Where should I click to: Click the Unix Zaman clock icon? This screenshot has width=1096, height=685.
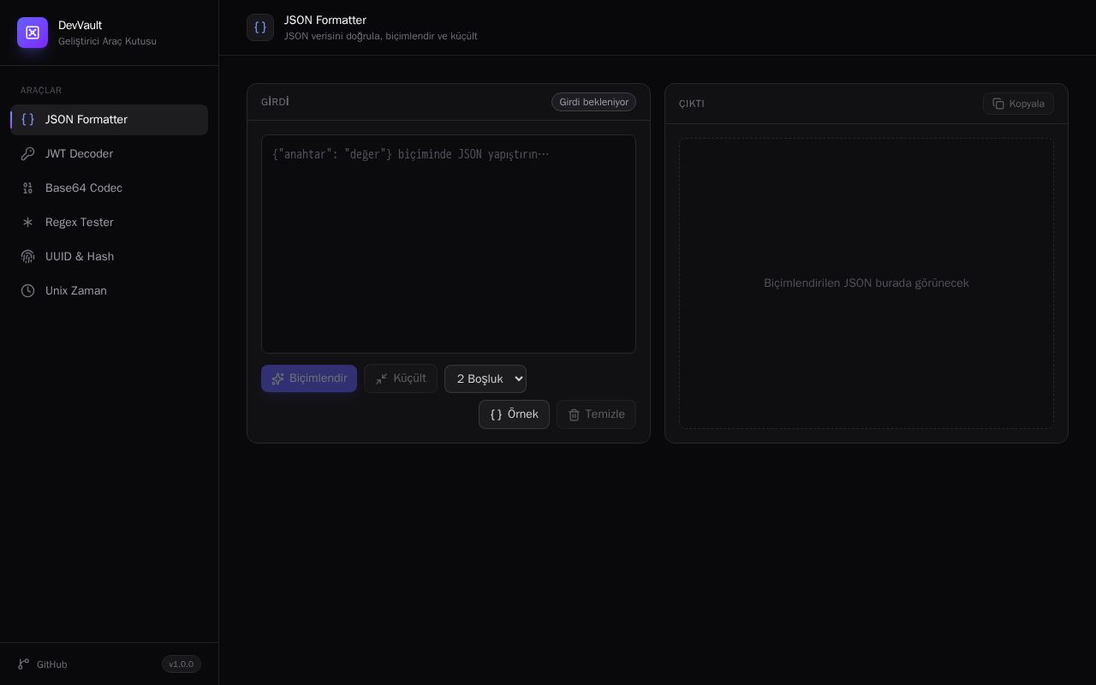(27, 291)
